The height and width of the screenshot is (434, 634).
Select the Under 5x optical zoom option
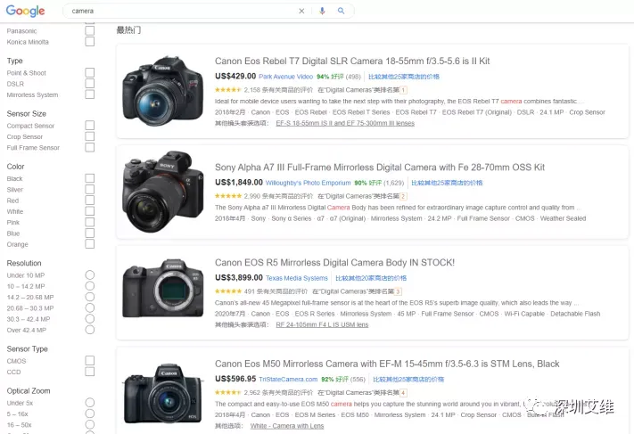tap(90, 403)
